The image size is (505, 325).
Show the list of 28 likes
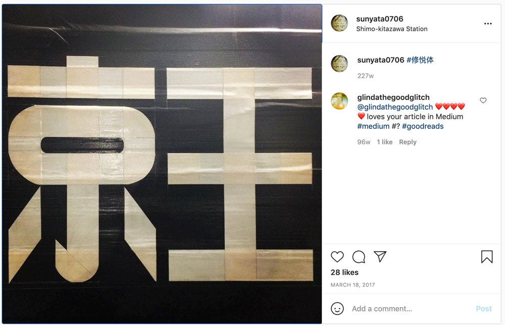(x=344, y=272)
